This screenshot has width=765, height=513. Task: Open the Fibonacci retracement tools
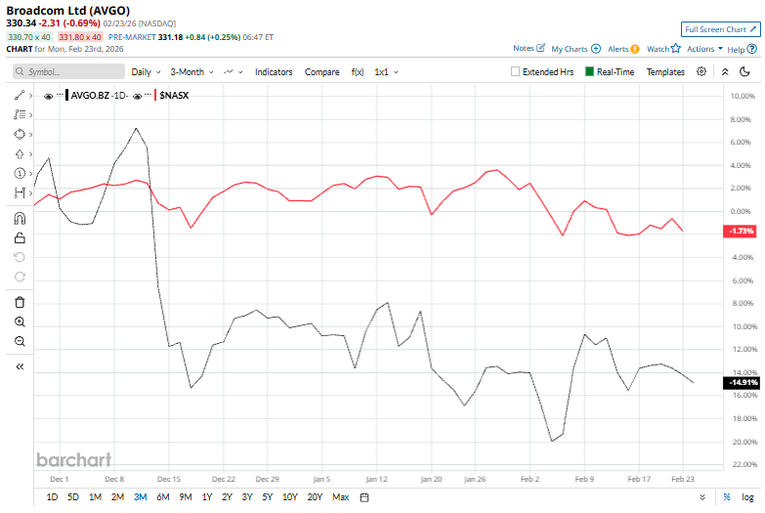19,115
